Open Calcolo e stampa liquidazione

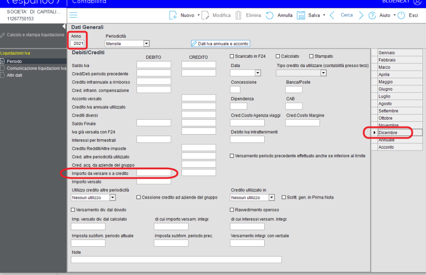[35, 35]
